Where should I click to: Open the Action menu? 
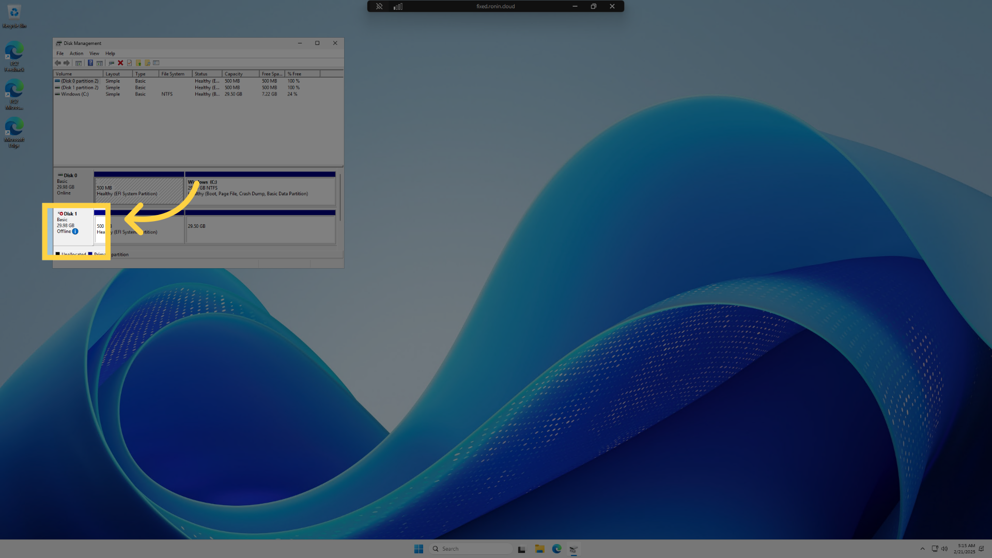click(76, 53)
